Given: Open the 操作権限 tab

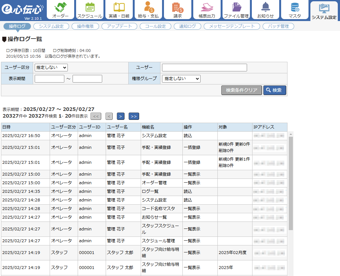Looking at the screenshot, I should 85,26.
